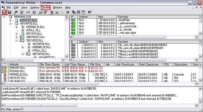Click the green C icon beside _XcptFilter
This screenshot has height=112, width=203.
(x=73, y=20)
